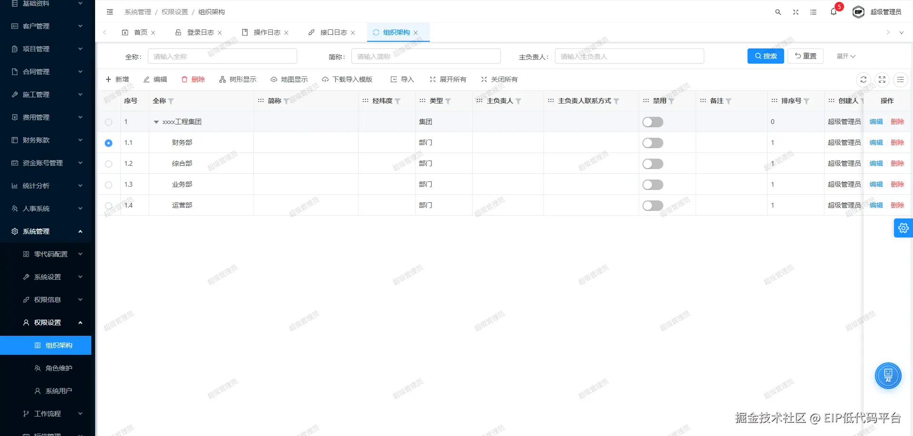Filter the 备注 column
Image resolution: width=913 pixels, height=436 pixels.
tap(728, 101)
